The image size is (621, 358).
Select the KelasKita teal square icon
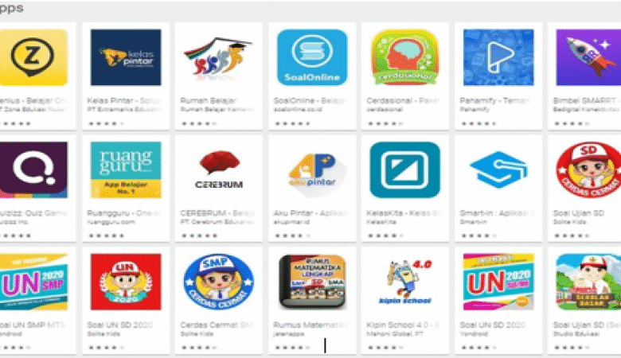405,169
